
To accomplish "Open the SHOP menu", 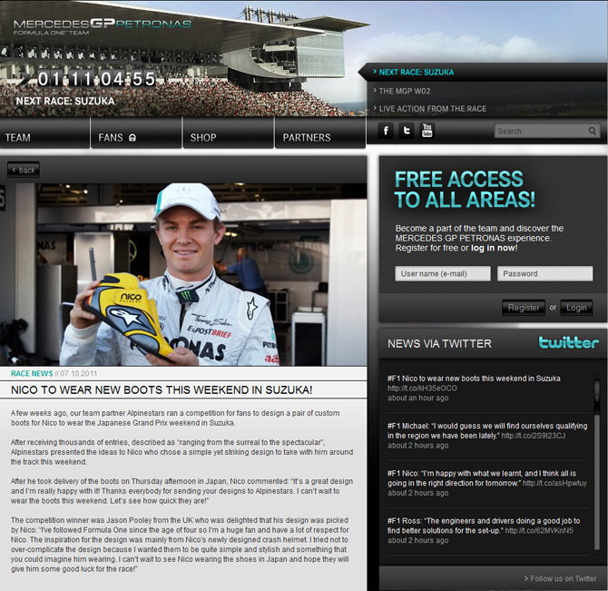I will [228, 133].
